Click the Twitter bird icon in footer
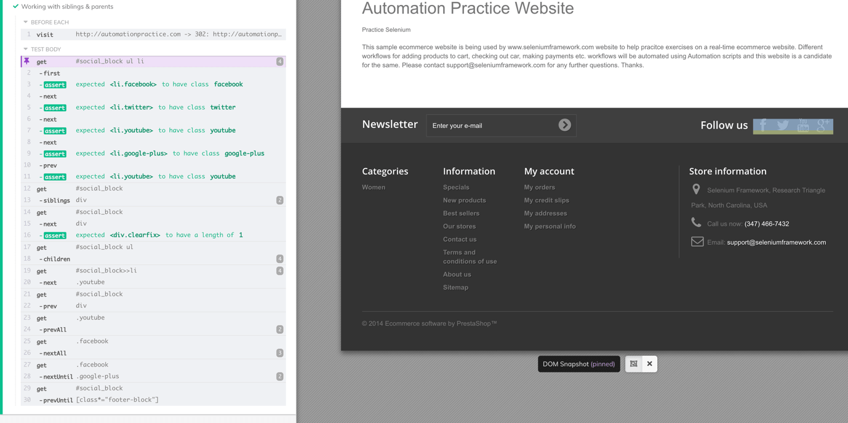Image resolution: width=848 pixels, height=423 pixels. click(x=783, y=125)
